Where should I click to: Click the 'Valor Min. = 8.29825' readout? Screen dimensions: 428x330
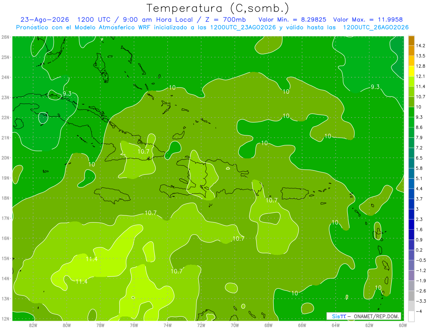293,20
